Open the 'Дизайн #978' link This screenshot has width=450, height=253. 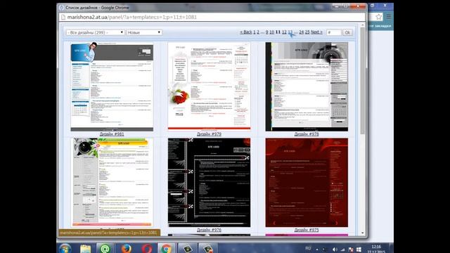[307, 134]
